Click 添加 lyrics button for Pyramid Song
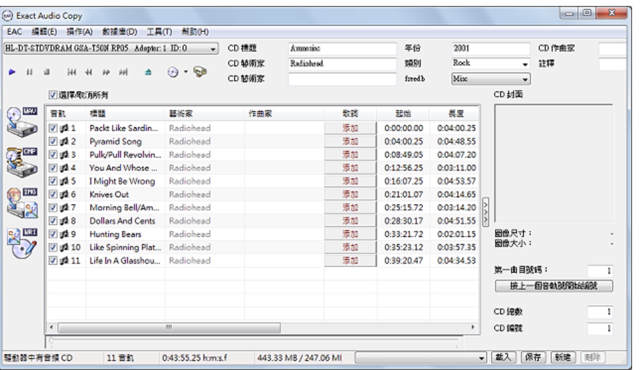The image size is (642, 370). [x=350, y=141]
